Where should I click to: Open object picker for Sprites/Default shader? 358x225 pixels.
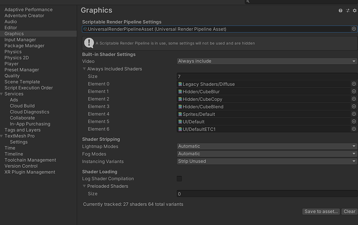click(354, 114)
